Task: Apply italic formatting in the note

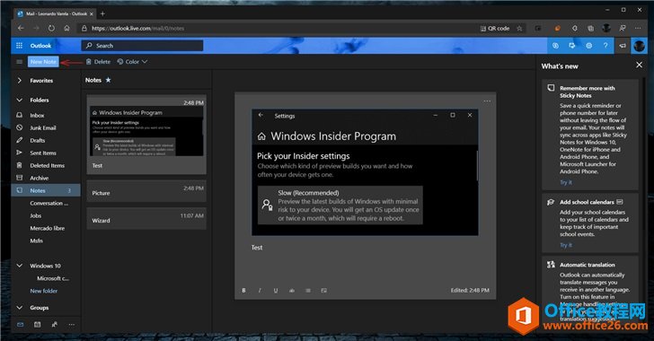Action: pos(260,290)
